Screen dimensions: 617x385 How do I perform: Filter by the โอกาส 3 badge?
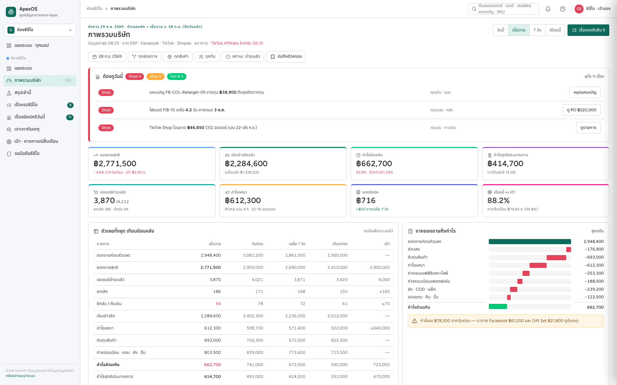coord(177,76)
